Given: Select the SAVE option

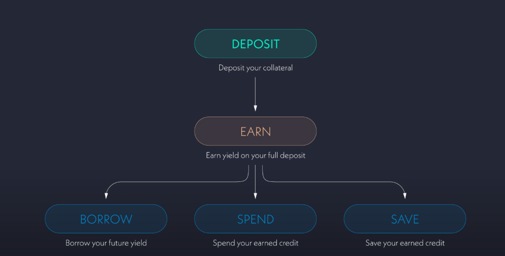Looking at the screenshot, I should tap(404, 219).
